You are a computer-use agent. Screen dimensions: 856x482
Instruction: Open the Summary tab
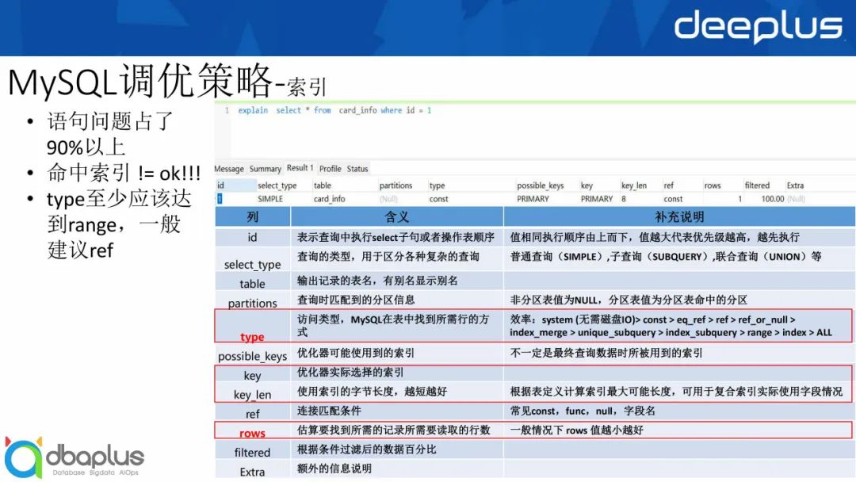266,169
